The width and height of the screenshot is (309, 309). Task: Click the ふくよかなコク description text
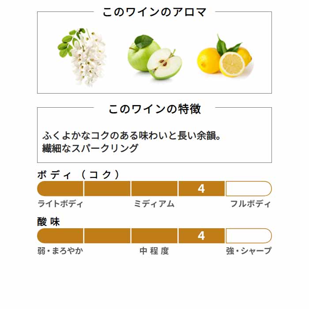pyautogui.click(x=132, y=136)
